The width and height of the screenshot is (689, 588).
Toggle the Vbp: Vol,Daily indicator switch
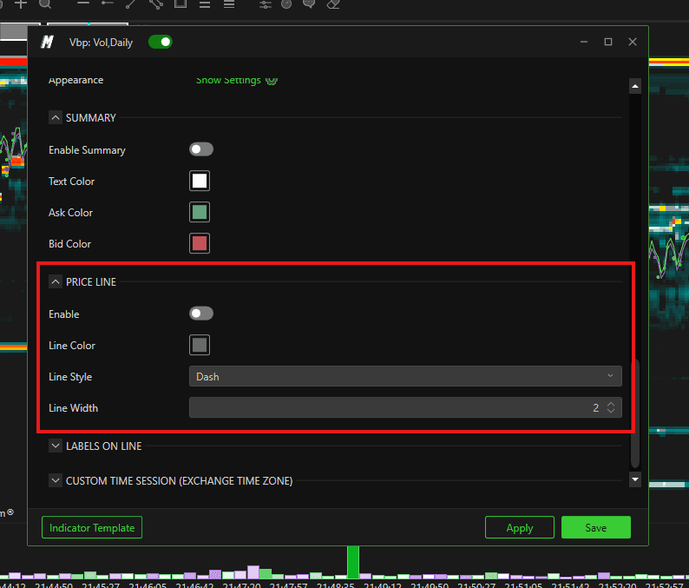point(161,43)
